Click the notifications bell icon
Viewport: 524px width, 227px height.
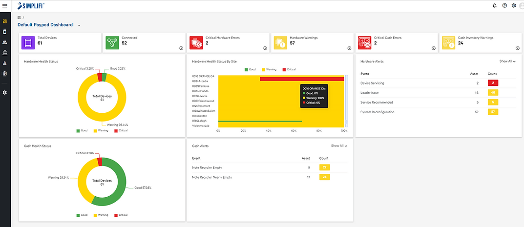point(495,5)
